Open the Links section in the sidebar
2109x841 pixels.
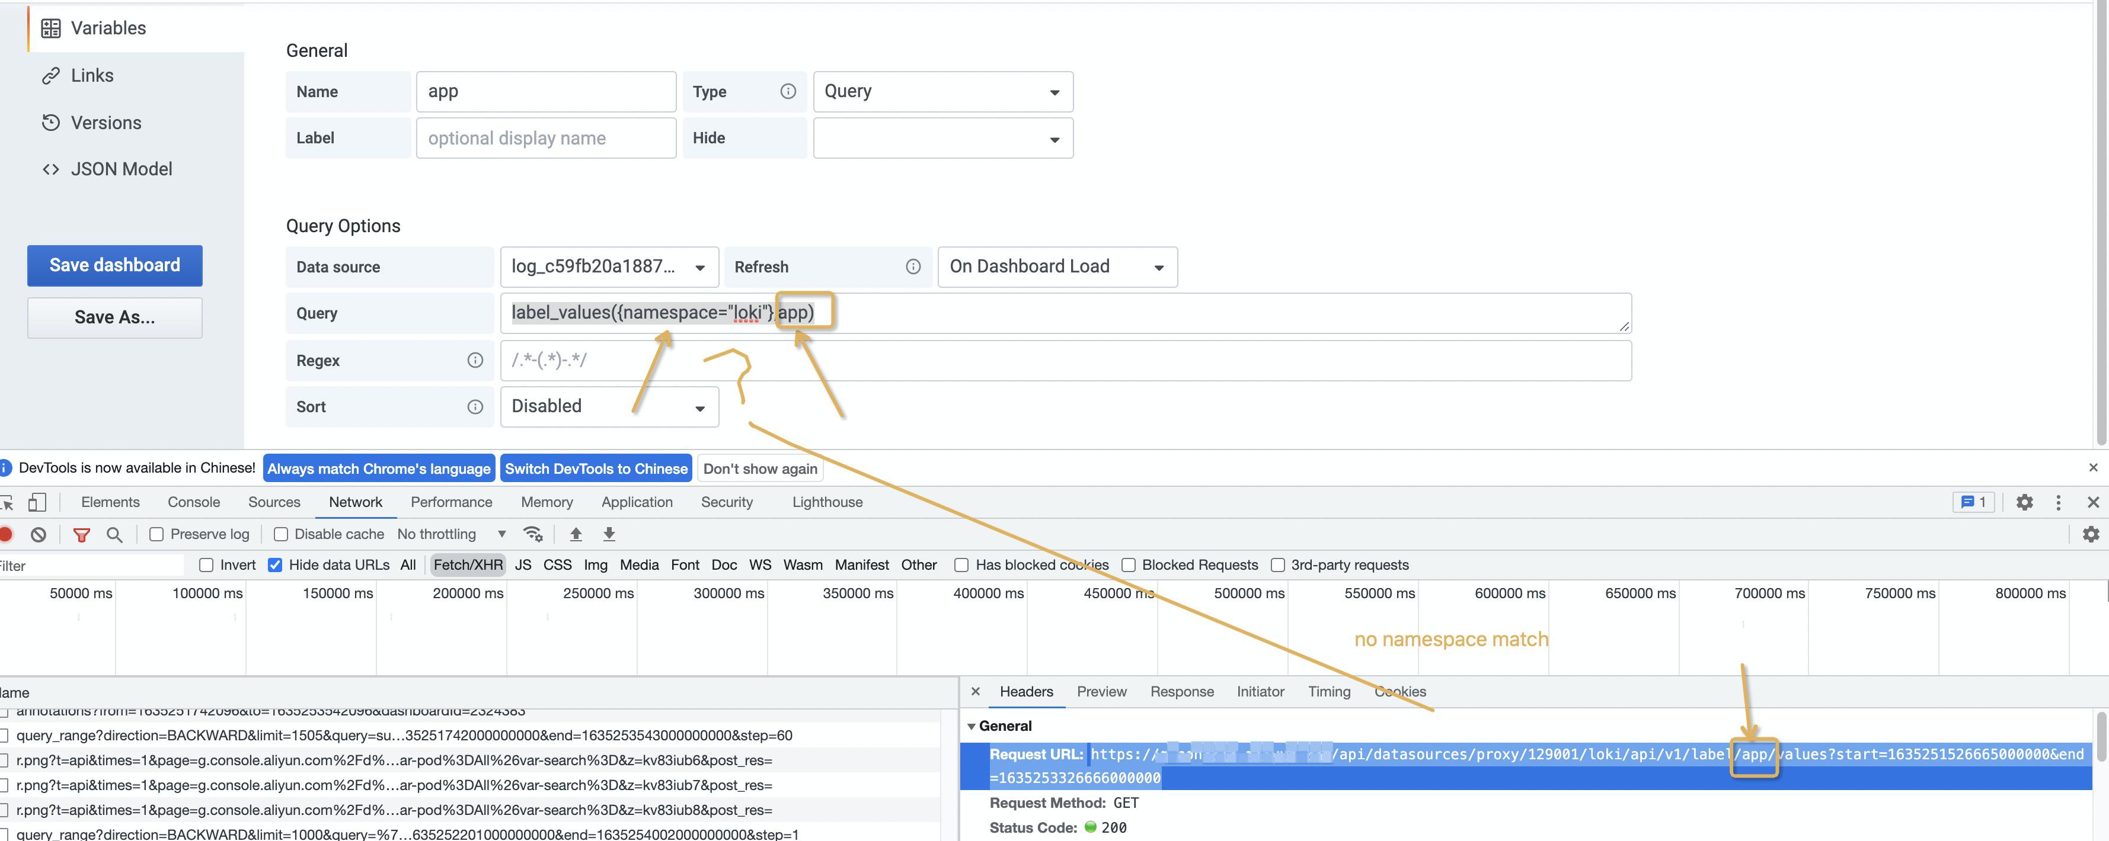click(x=92, y=75)
